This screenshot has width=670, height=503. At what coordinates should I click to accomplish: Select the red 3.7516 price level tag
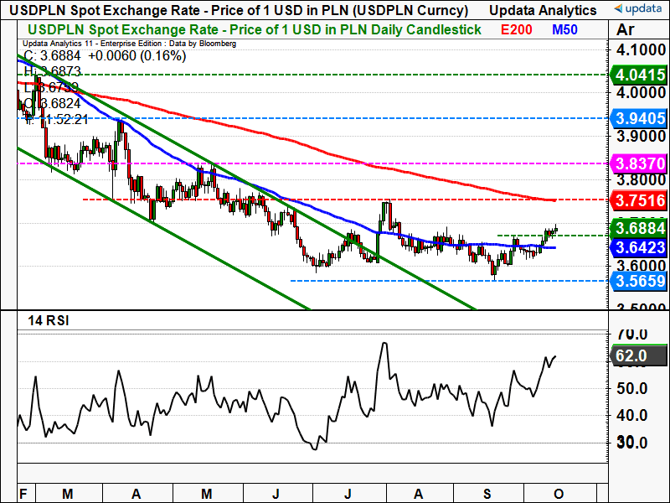click(x=639, y=200)
